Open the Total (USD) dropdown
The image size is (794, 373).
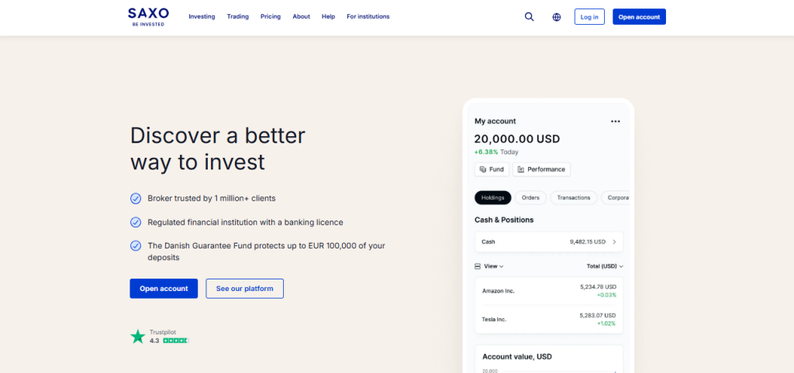point(605,266)
